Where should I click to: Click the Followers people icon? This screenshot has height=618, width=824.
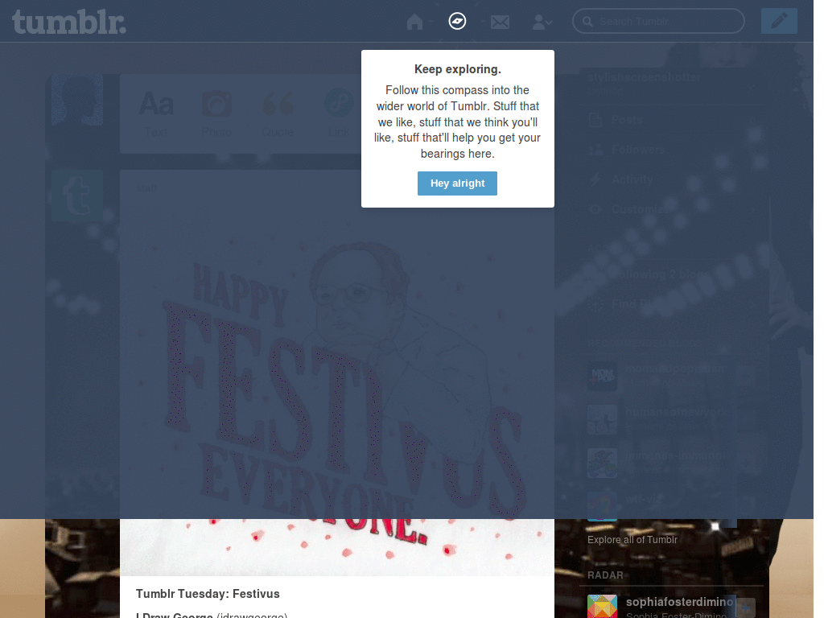pyautogui.click(x=595, y=150)
